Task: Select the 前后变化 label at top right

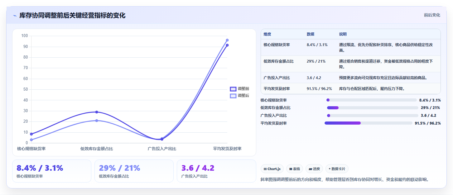Action: click(432, 15)
